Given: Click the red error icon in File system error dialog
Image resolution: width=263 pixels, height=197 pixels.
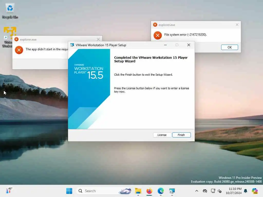Looking at the screenshot, I should click(x=158, y=35).
